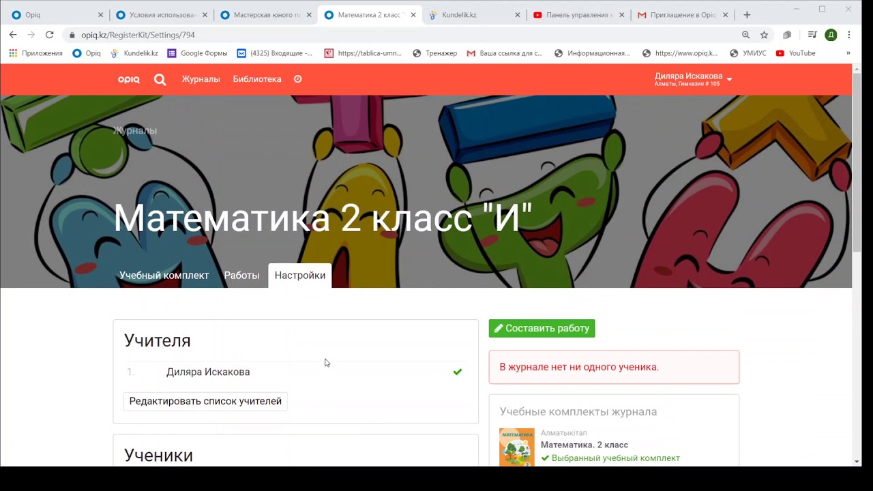Click the browser Forward arrow

pyautogui.click(x=31, y=35)
